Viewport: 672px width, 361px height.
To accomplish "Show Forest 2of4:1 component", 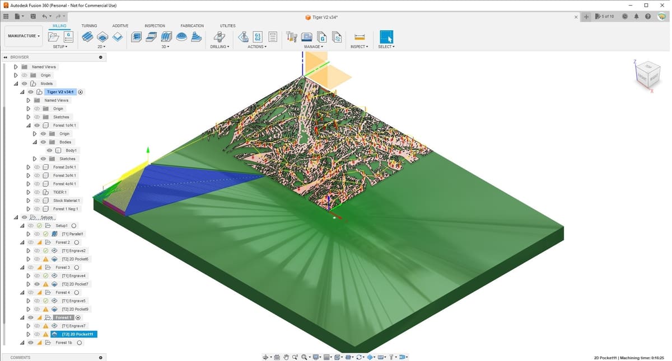I will click(37, 167).
